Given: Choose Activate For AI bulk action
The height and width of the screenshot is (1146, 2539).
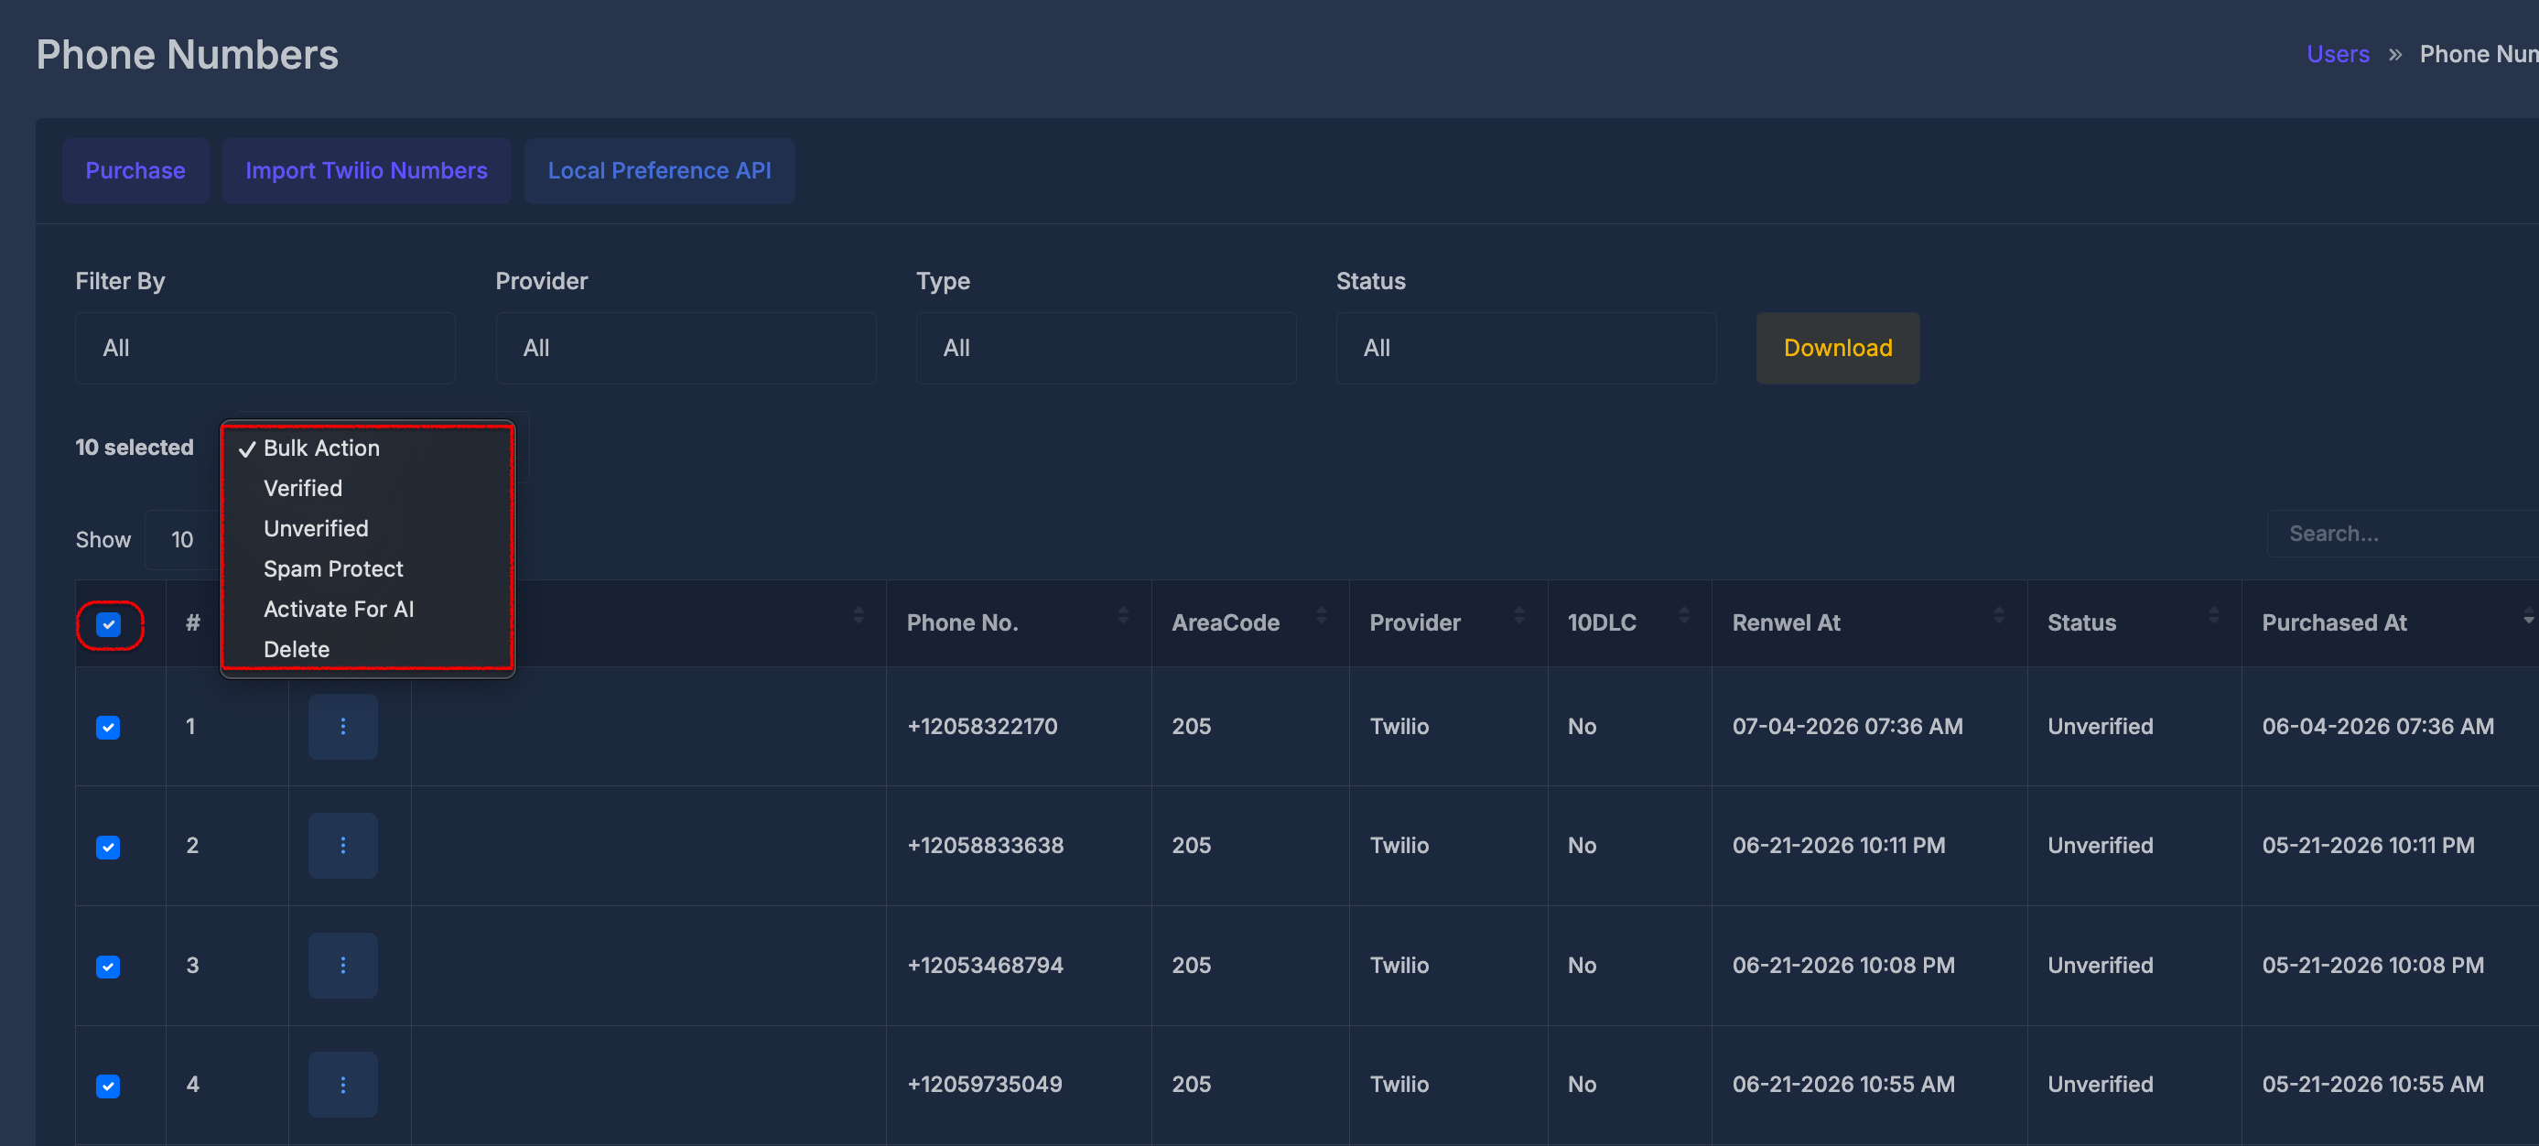Looking at the screenshot, I should pos(368,609).
